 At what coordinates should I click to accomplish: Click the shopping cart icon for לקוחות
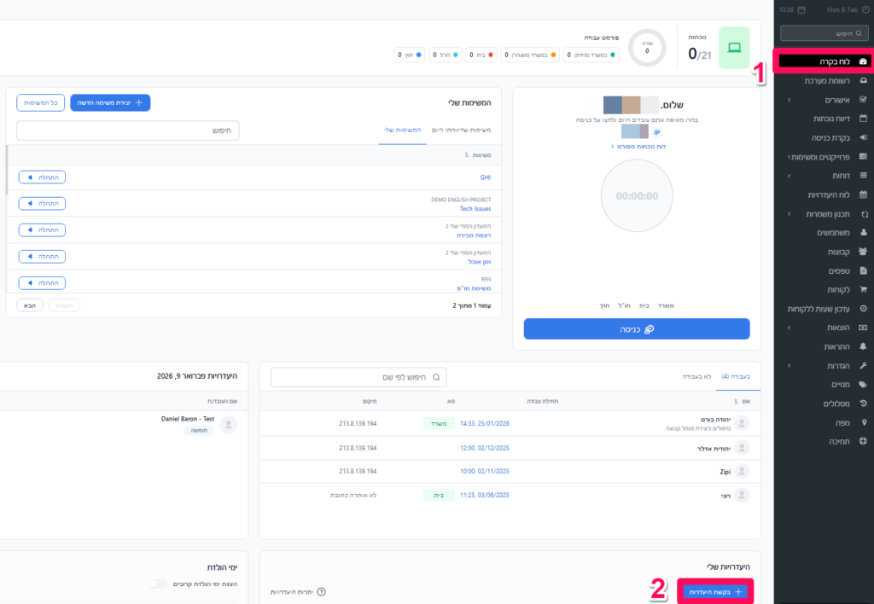(864, 289)
